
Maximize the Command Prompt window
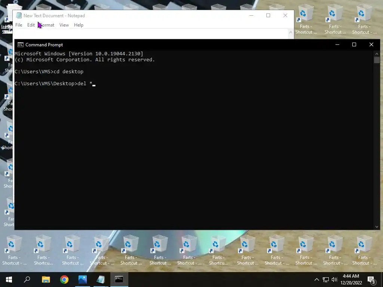click(354, 44)
